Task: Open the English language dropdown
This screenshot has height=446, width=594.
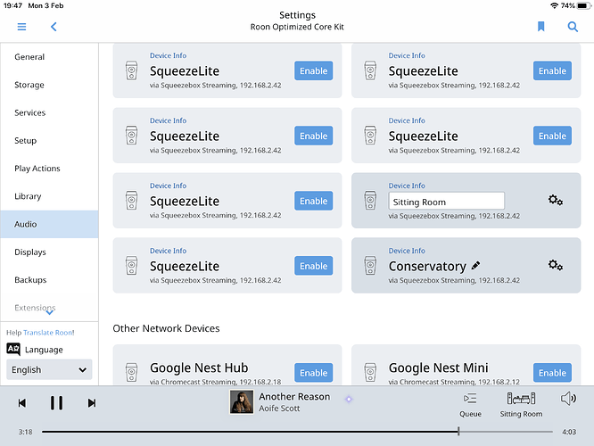Action: [x=49, y=369]
